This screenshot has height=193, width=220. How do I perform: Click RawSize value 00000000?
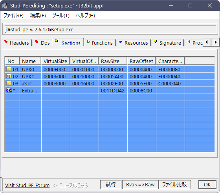(x=112, y=70)
